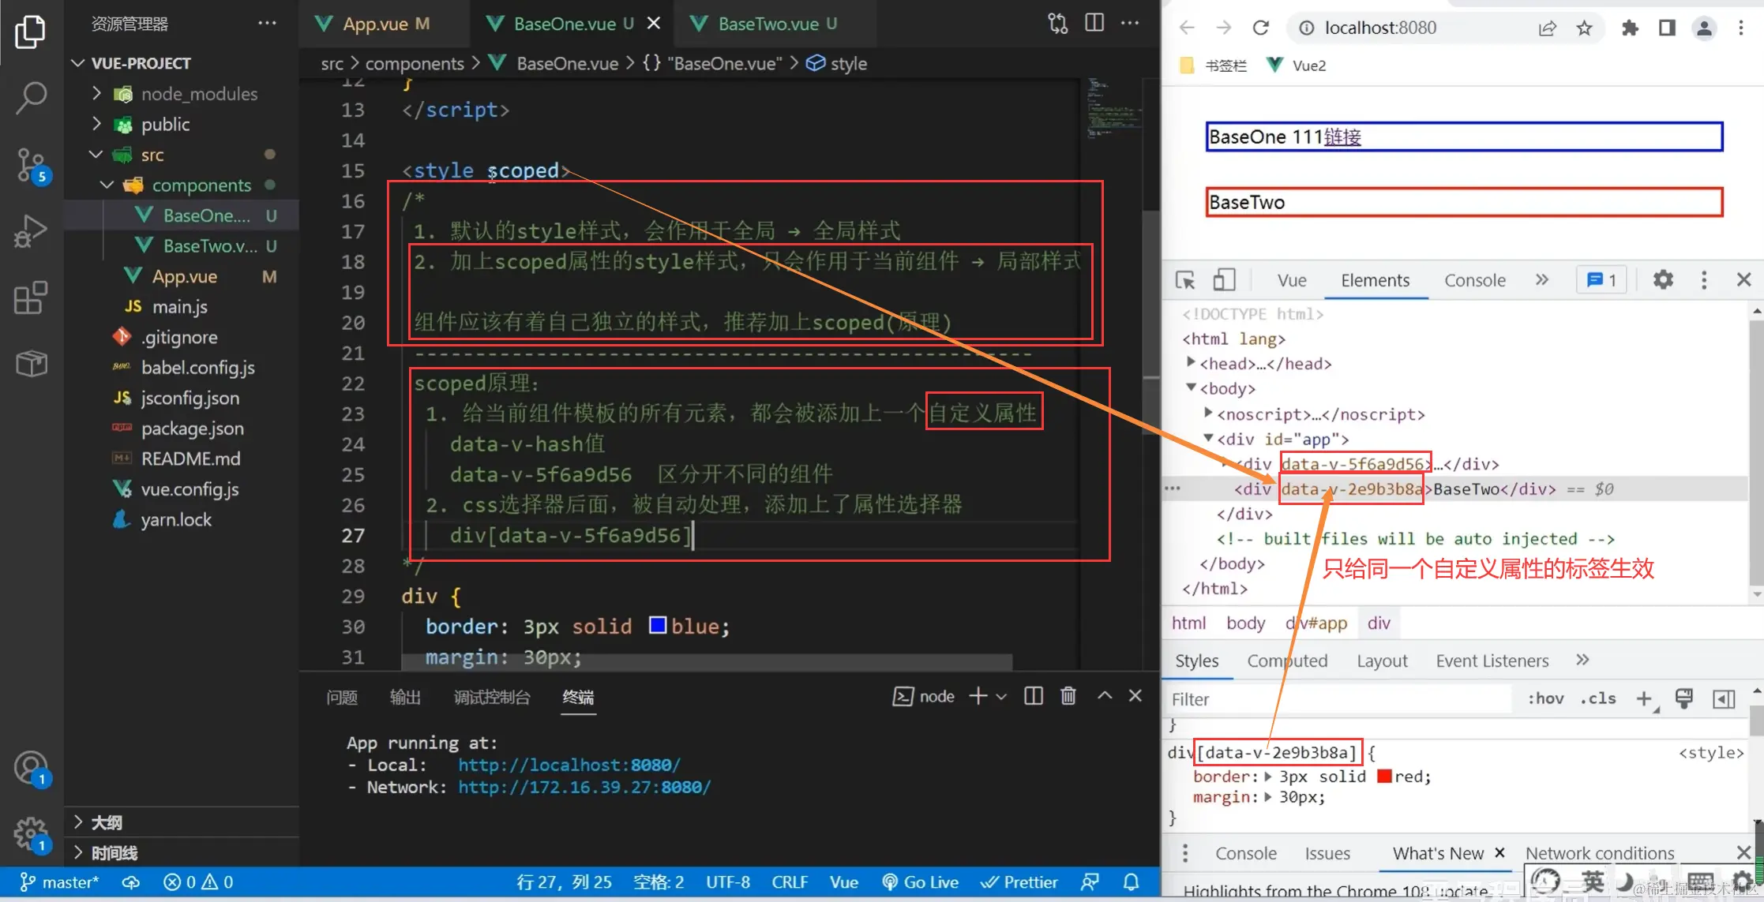Split the editor to the right
1764x902 pixels.
point(1094,23)
